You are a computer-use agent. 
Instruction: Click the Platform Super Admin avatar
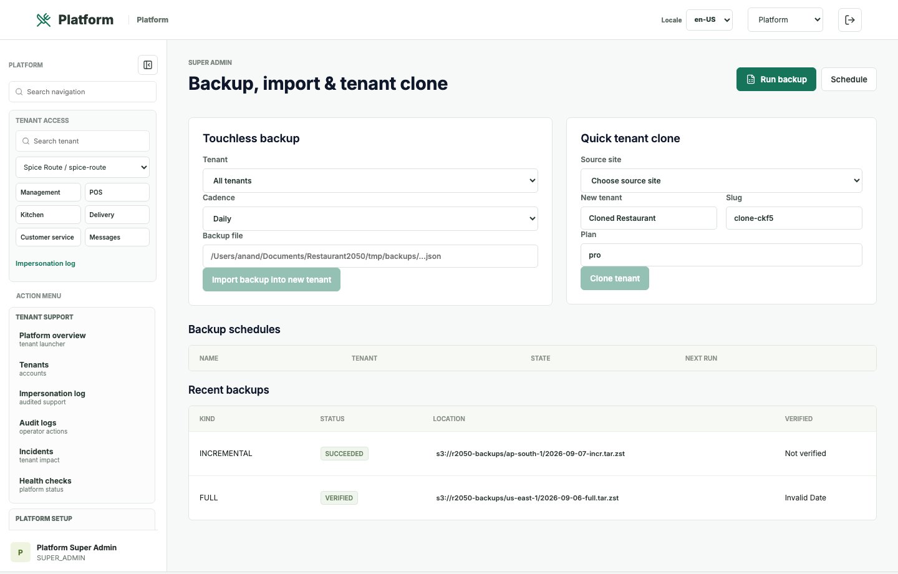21,552
